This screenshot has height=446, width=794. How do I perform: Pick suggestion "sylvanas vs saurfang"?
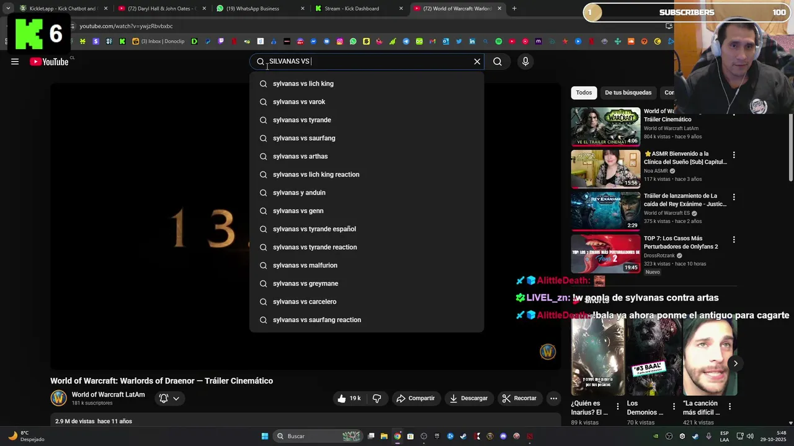coord(367,138)
